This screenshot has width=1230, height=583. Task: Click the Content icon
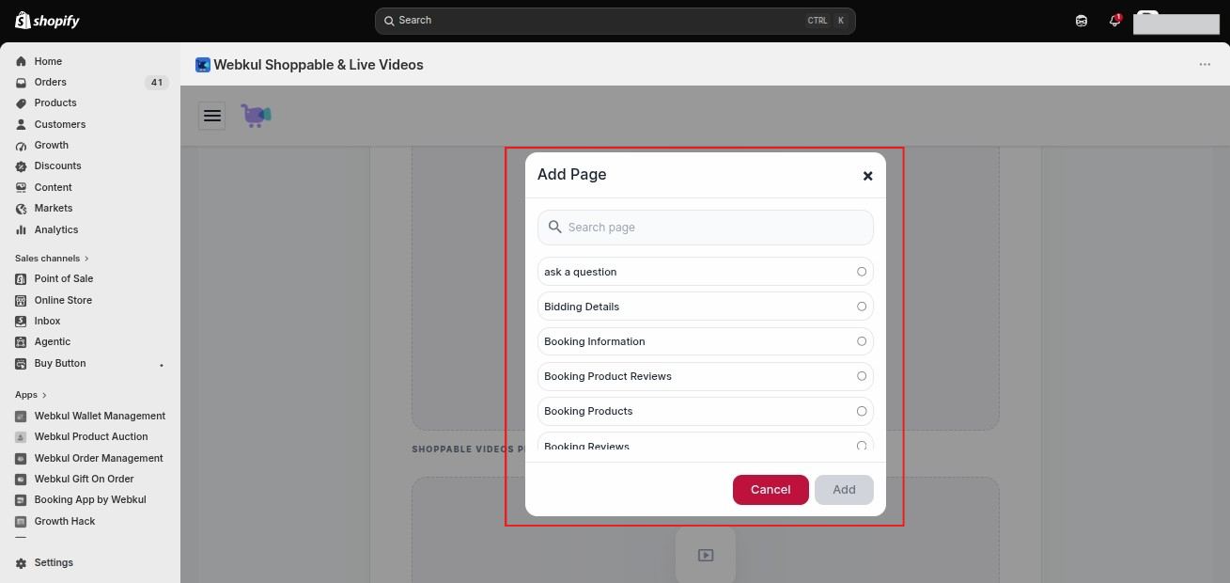pos(22,187)
